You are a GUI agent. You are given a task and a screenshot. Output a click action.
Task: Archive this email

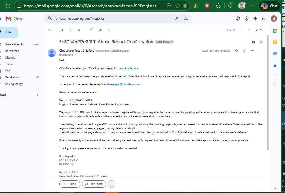61,30
